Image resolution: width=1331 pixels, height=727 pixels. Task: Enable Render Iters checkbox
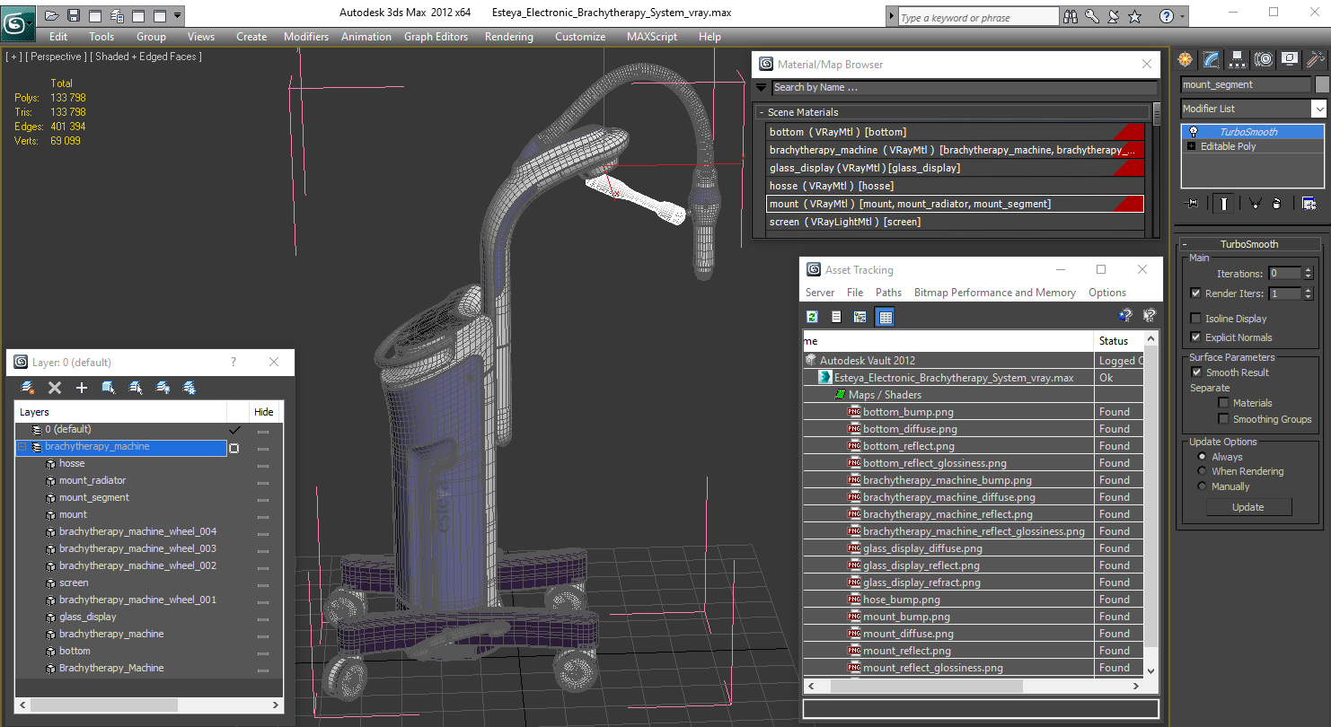pos(1195,293)
